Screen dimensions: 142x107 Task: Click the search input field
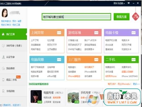click(76, 17)
